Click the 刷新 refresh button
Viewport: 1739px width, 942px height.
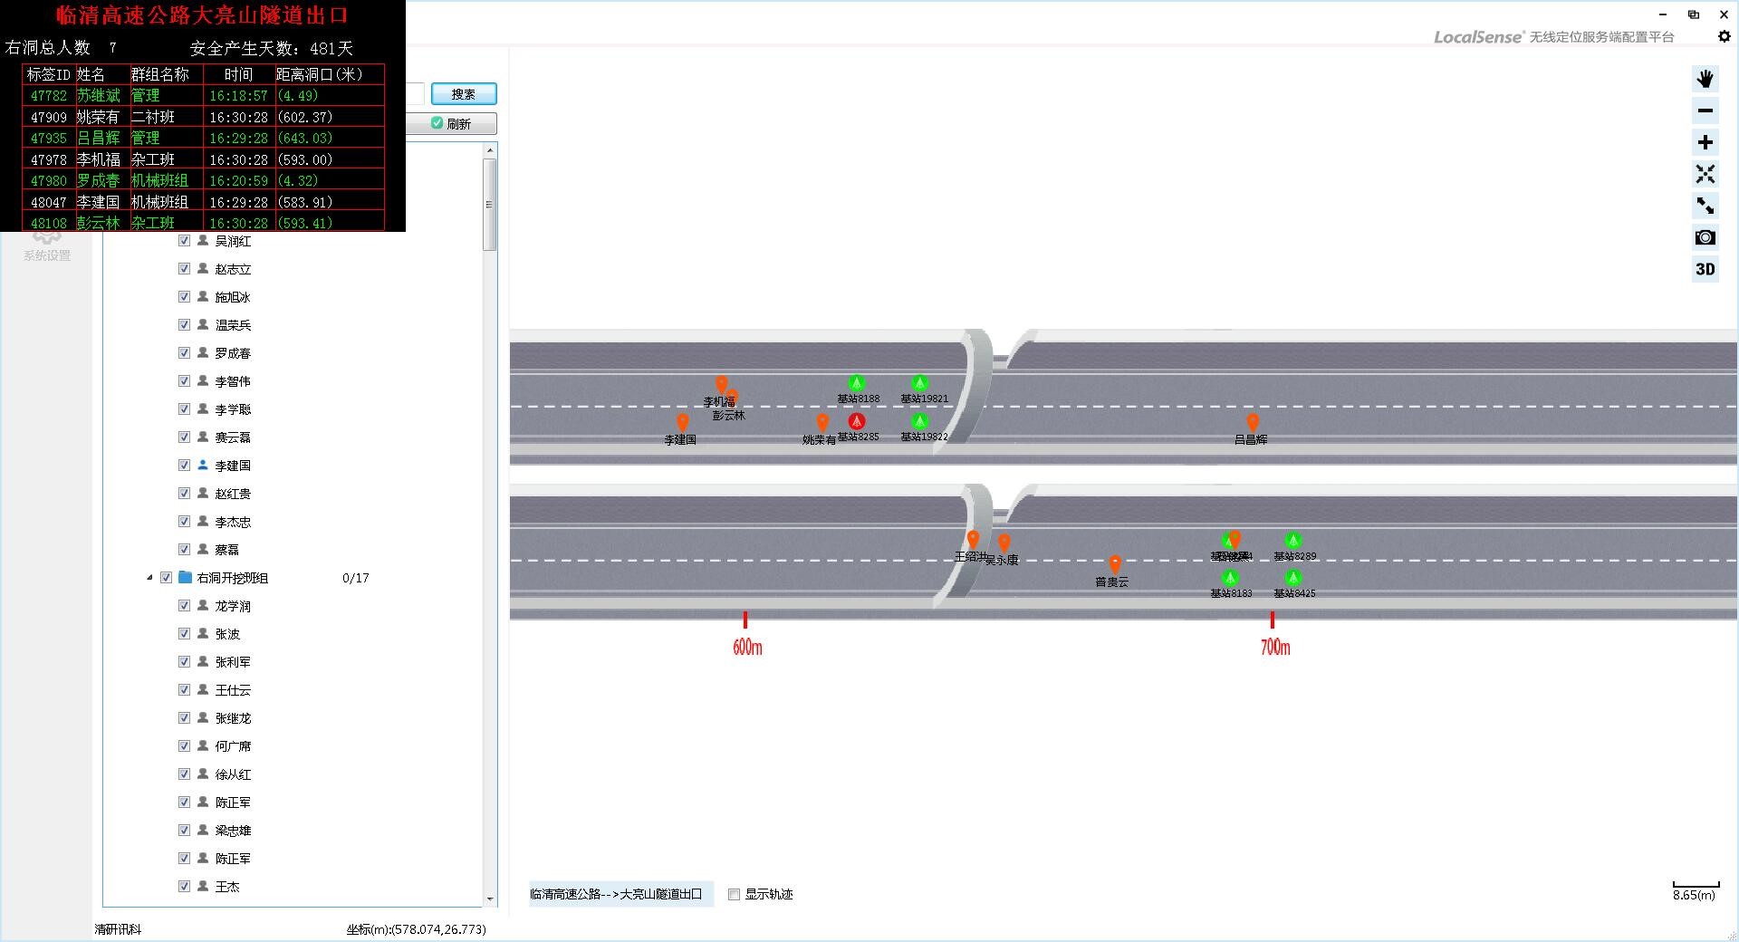(x=451, y=124)
